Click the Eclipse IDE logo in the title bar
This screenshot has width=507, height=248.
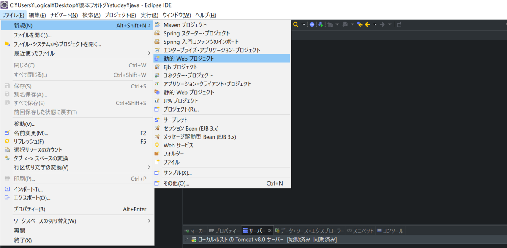click(4, 4)
